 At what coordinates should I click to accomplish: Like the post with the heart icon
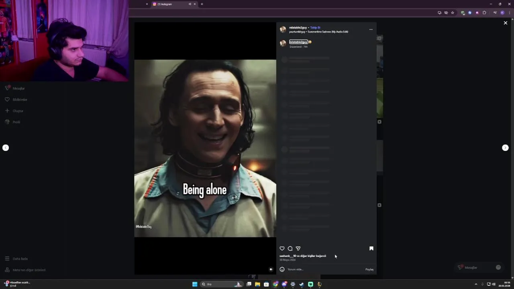click(282, 248)
